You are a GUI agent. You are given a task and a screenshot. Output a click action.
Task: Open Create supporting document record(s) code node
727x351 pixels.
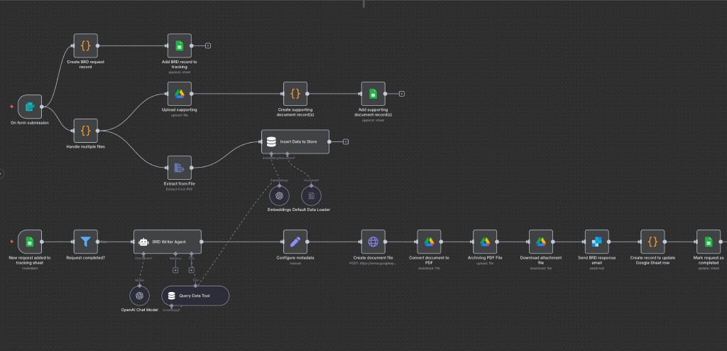[x=295, y=94]
